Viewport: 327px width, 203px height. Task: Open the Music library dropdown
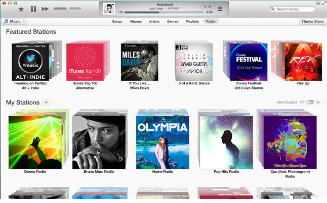(14, 21)
